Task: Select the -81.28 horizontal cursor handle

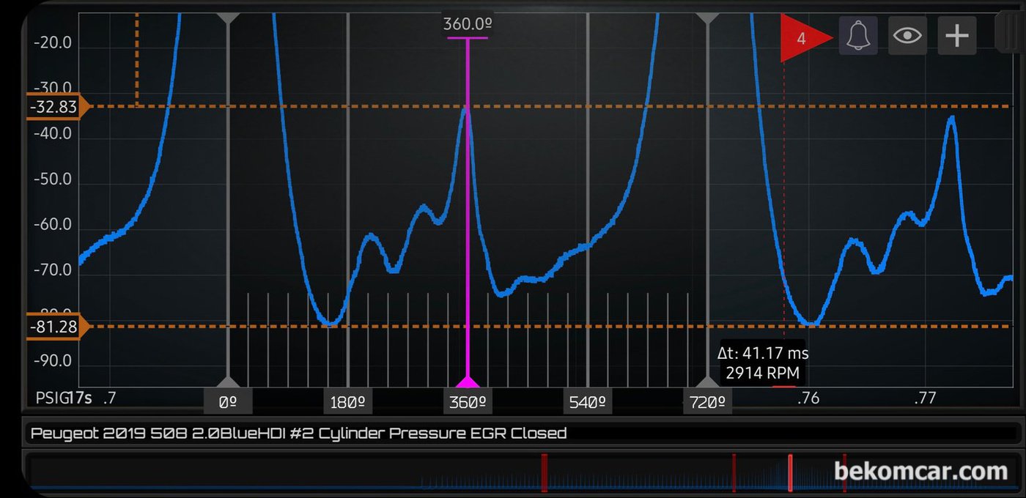Action: pos(57,327)
